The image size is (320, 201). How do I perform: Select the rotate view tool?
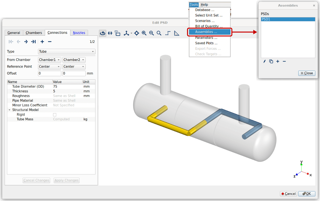pyautogui.click(x=103, y=33)
